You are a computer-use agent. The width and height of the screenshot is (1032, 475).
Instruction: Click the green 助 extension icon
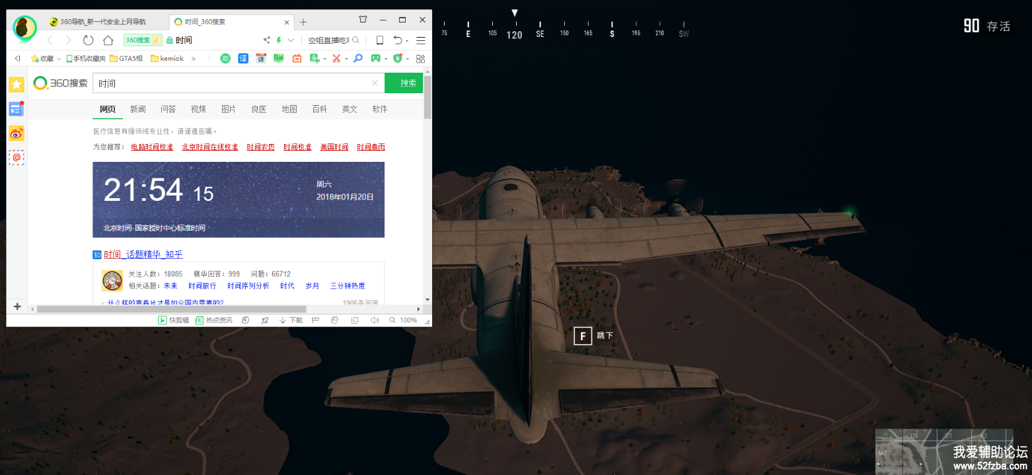225,59
